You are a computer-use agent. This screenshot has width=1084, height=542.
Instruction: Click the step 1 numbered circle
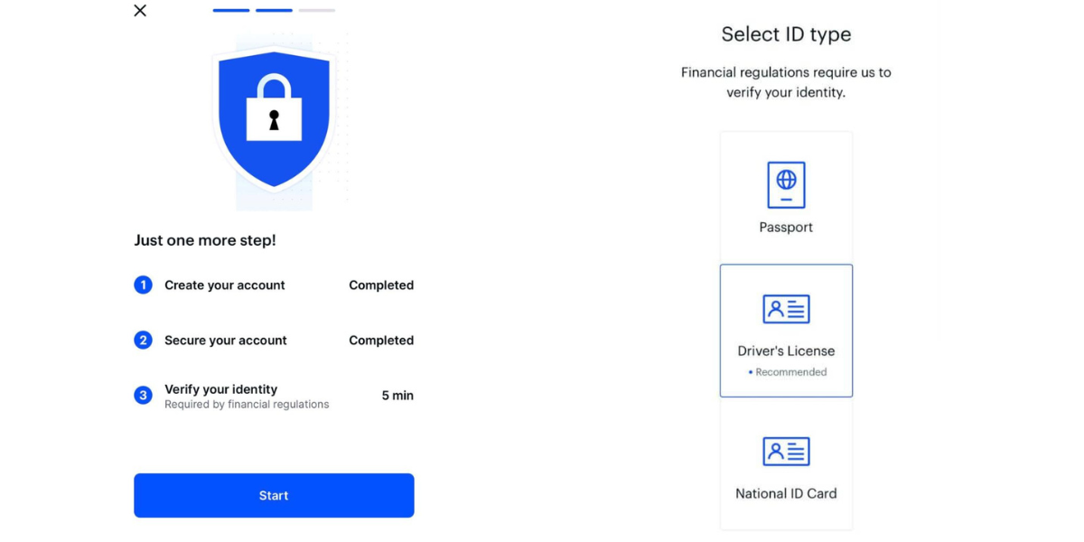point(143,285)
